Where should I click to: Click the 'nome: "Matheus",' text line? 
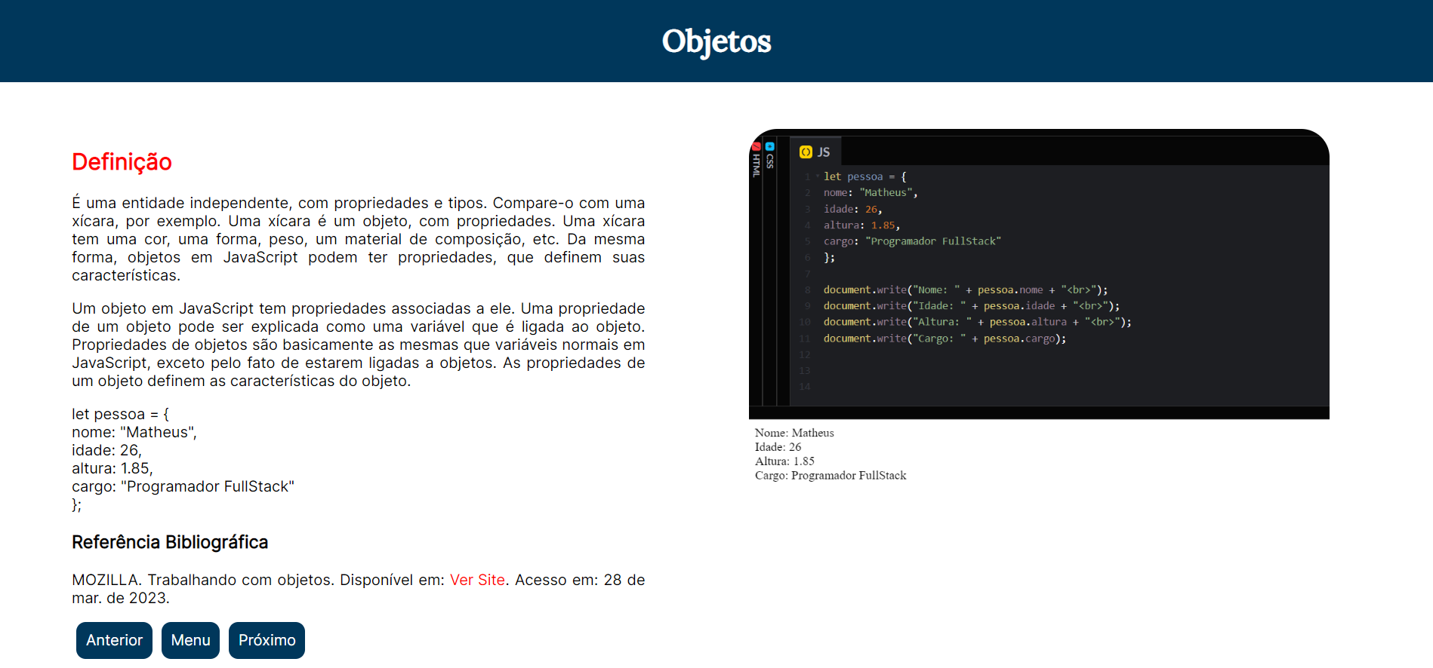coord(134,432)
